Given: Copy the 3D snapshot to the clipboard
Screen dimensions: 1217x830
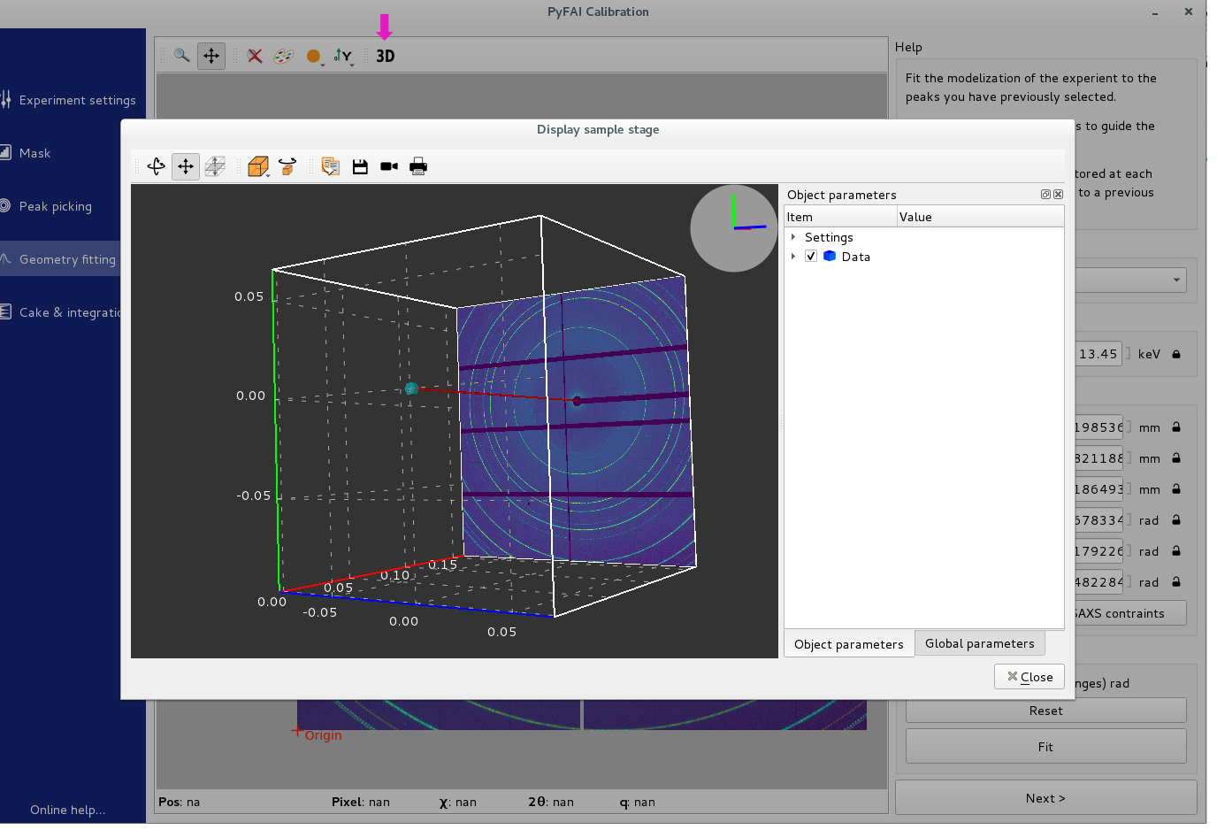Looking at the screenshot, I should (x=331, y=166).
